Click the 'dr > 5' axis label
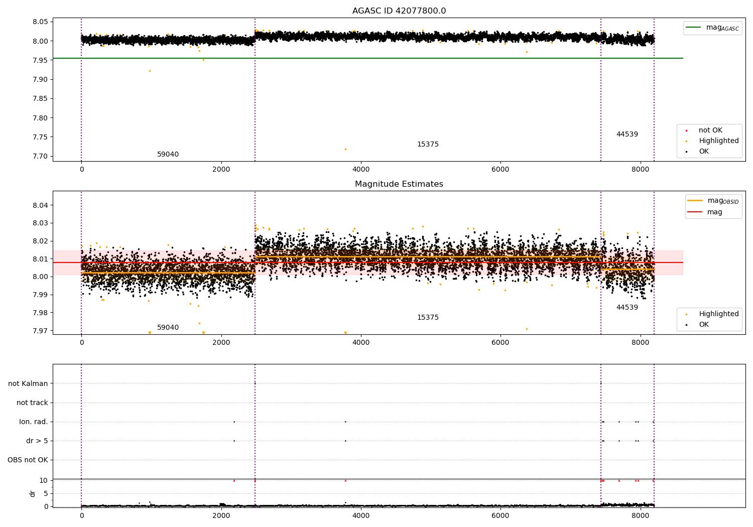The image size is (753, 527). [x=37, y=441]
